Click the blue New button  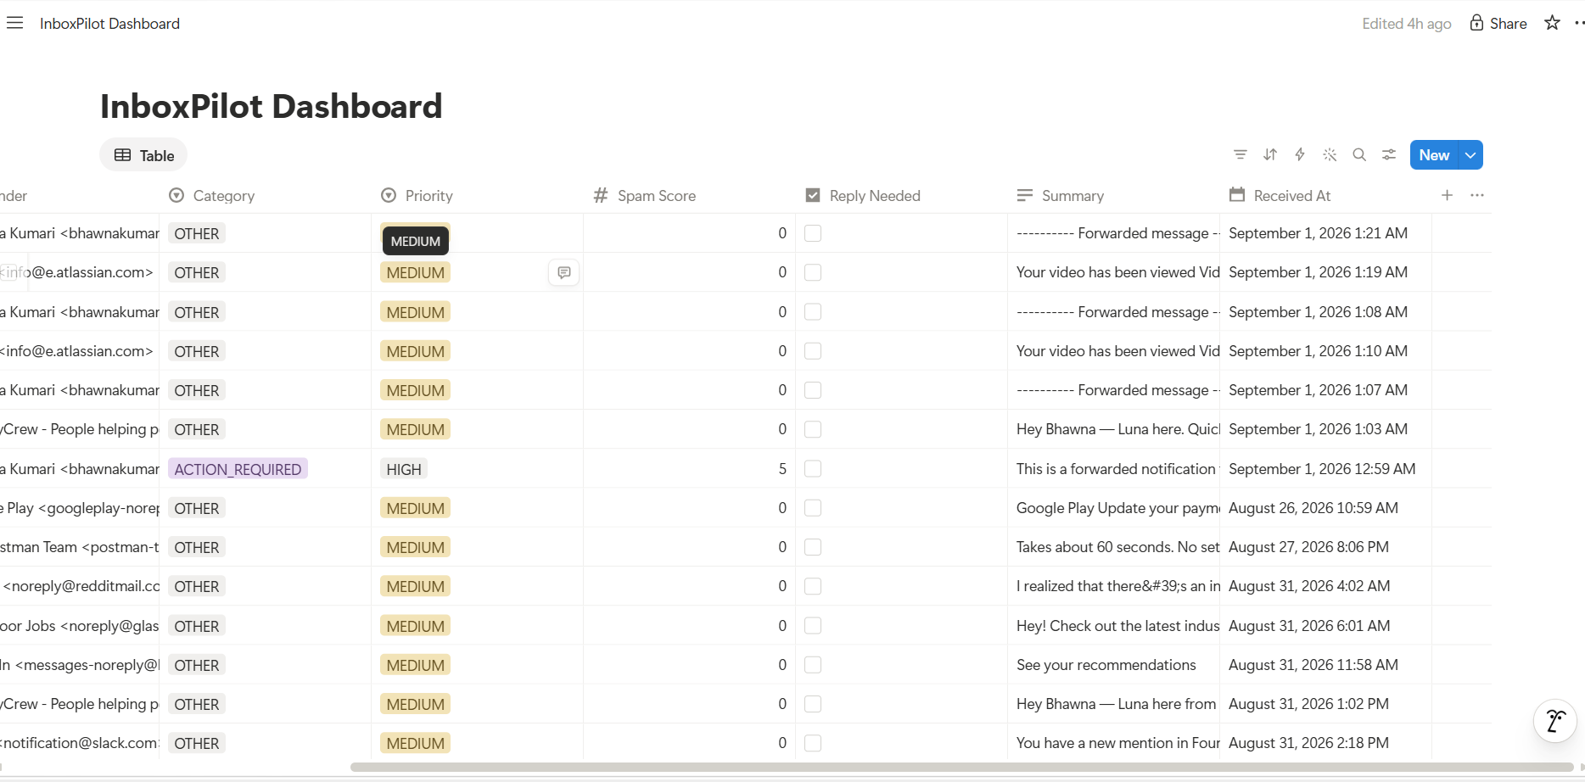[x=1434, y=154]
